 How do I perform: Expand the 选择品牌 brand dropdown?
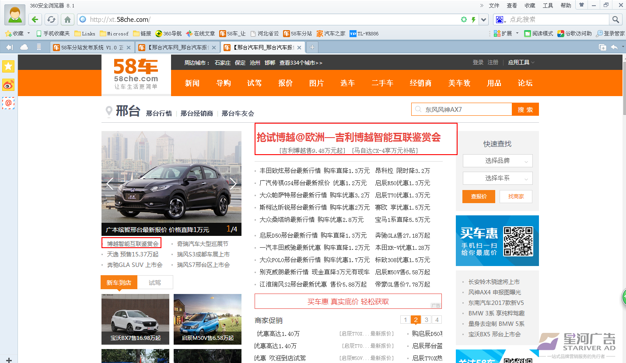point(497,161)
